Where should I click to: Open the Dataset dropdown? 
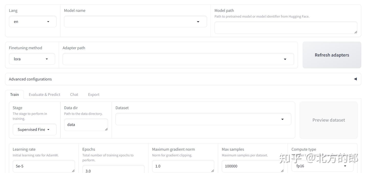[203, 119]
